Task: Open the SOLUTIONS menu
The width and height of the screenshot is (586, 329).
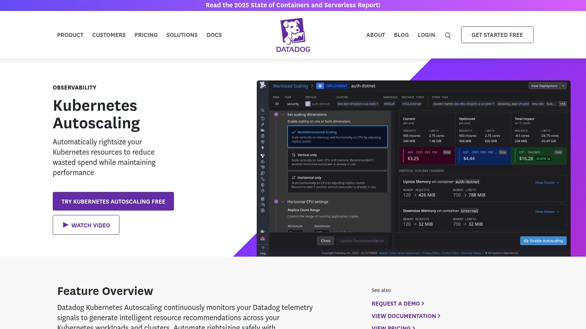Action: [x=182, y=35]
